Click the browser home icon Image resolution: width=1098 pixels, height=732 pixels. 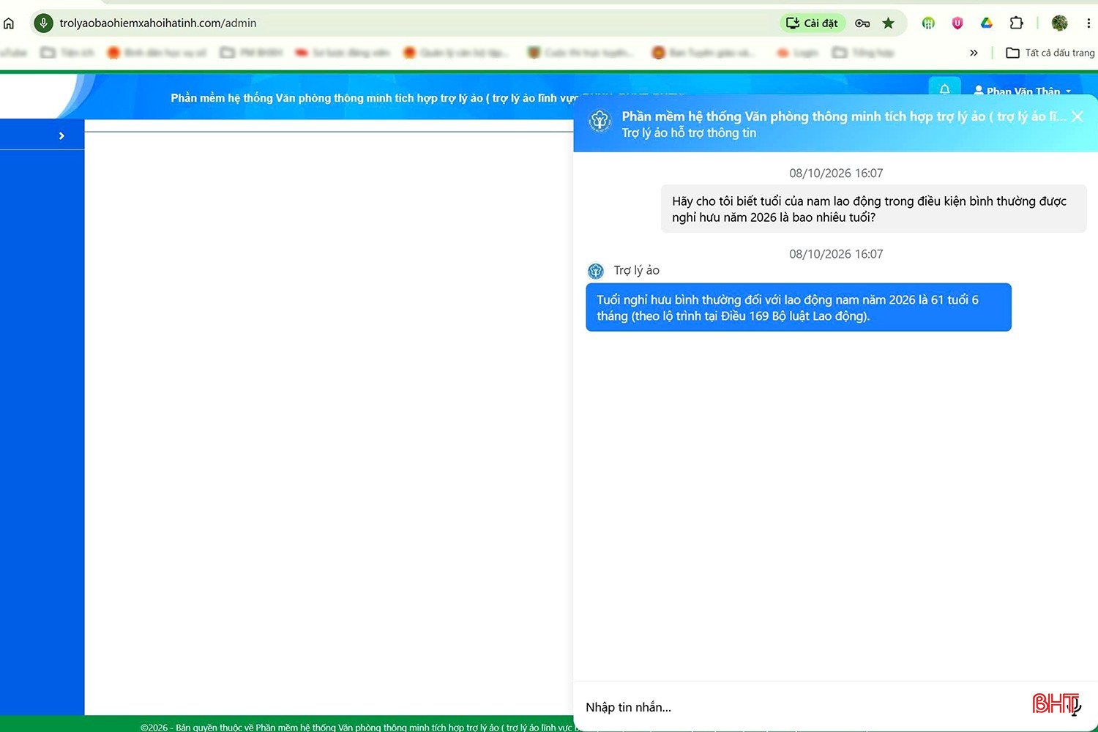point(9,23)
